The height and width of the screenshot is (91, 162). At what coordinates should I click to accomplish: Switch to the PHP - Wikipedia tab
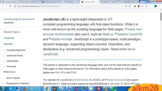click(x=70, y=2)
